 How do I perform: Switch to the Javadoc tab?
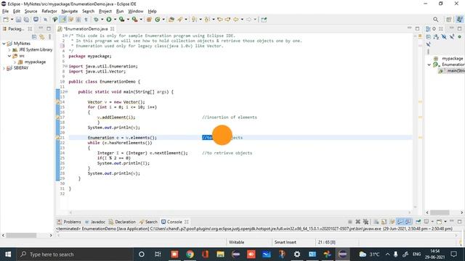(x=95, y=222)
